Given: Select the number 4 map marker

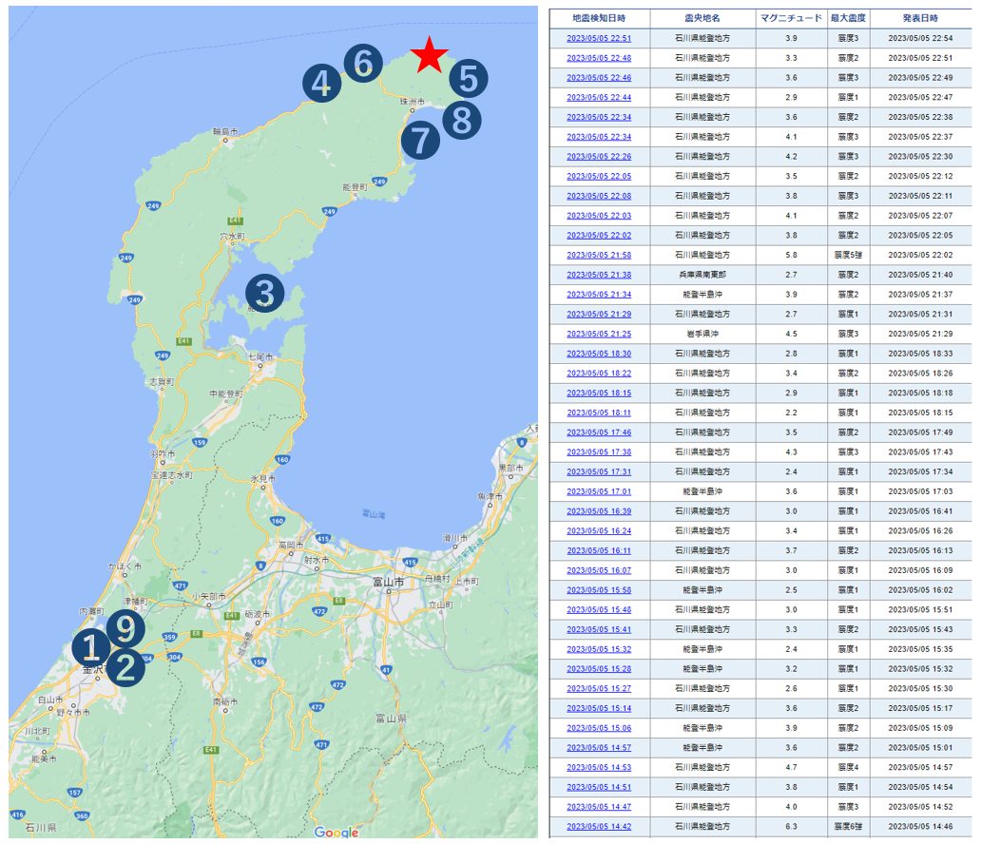Looking at the screenshot, I should (321, 84).
